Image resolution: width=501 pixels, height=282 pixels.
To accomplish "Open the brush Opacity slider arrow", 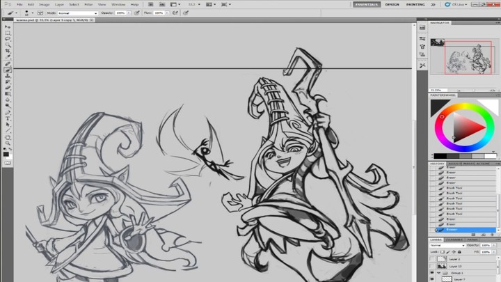I will click(x=129, y=13).
